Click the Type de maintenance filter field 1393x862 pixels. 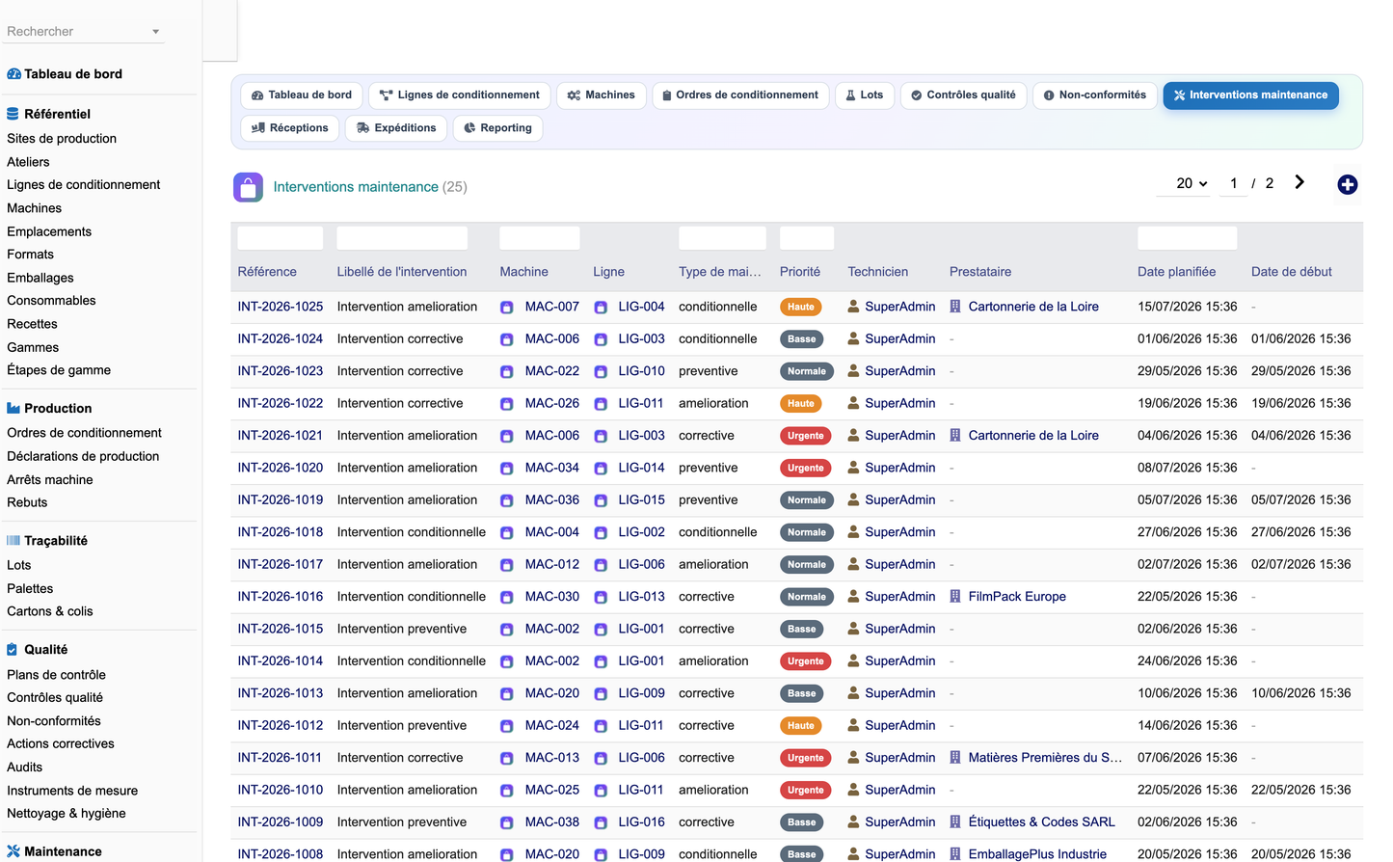722,238
